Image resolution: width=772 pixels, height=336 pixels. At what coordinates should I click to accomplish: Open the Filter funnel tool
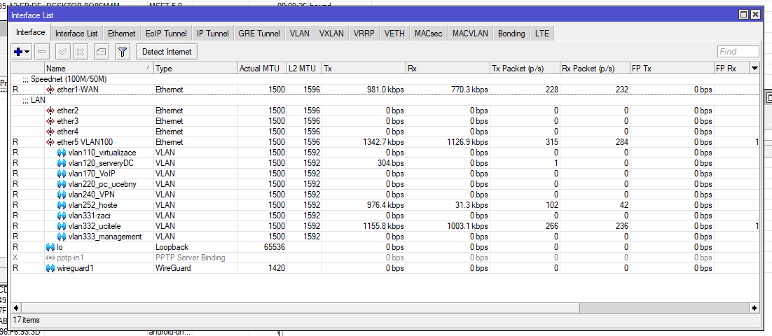coord(123,51)
